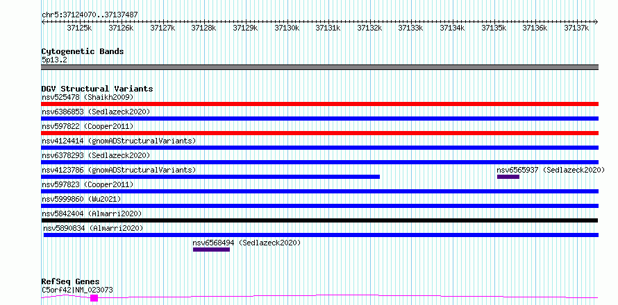
Task: Click the Cytogenetic Bands track heading
Action: 83,51
